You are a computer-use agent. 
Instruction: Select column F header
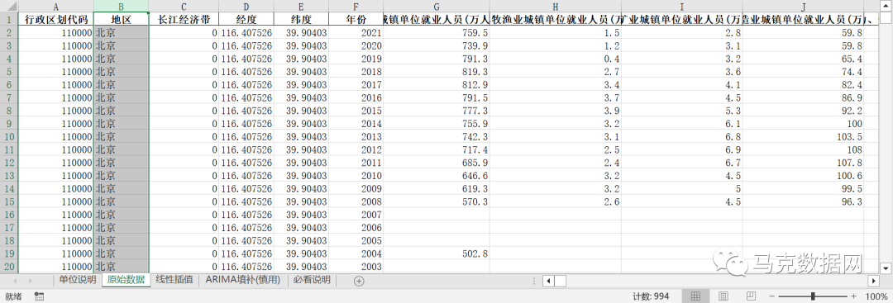[x=356, y=7]
